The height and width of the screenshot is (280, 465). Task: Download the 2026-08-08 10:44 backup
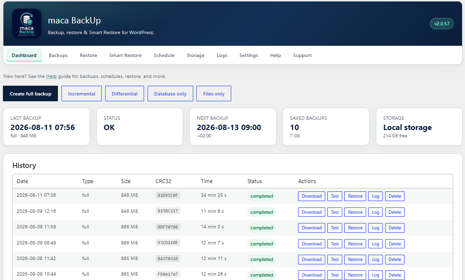pyautogui.click(x=312, y=275)
